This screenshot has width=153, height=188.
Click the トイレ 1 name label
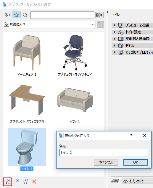[x=27, y=169]
